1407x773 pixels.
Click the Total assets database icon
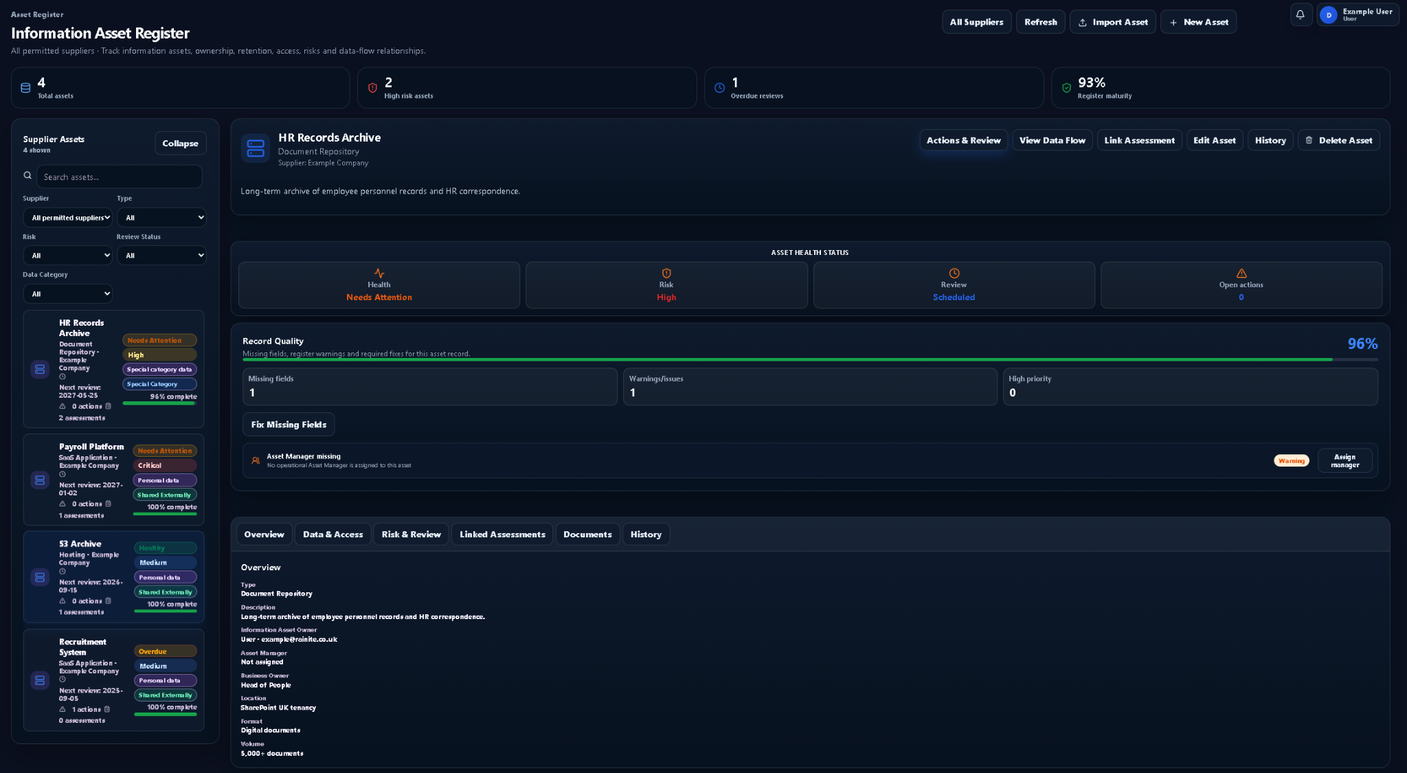(x=25, y=88)
